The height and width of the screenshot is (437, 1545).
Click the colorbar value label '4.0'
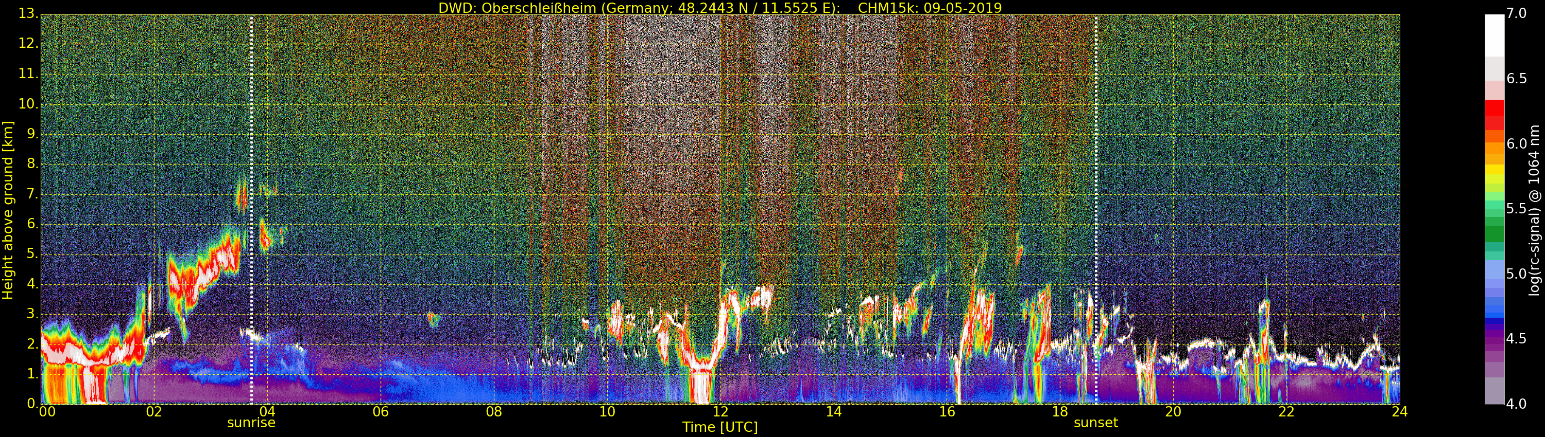pos(1517,404)
